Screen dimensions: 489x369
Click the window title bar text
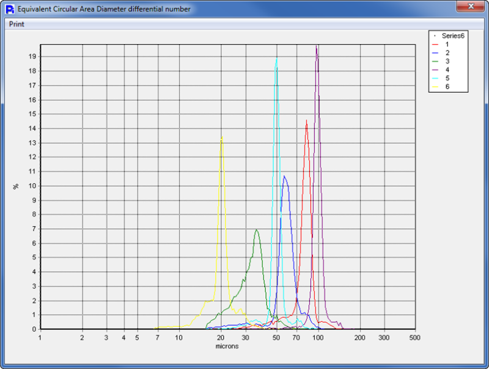104,9
